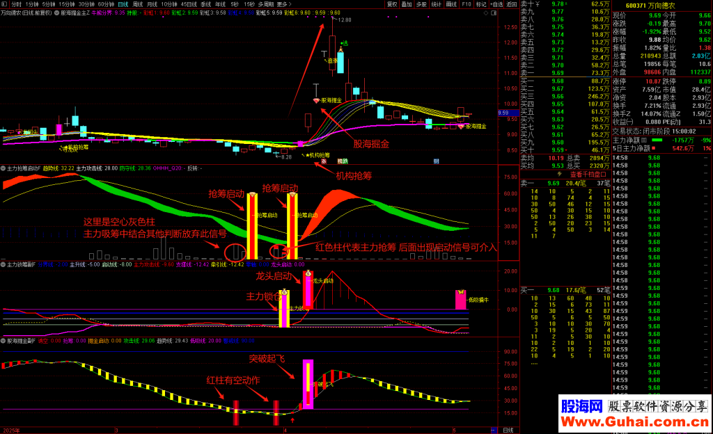Select the 5分钟 period
This screenshot has width=713, height=434.
coord(48,4)
